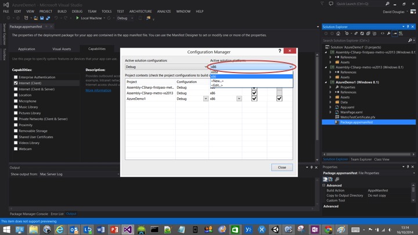Open the Error List tab
This screenshot has height=235, width=418.
coord(57,214)
